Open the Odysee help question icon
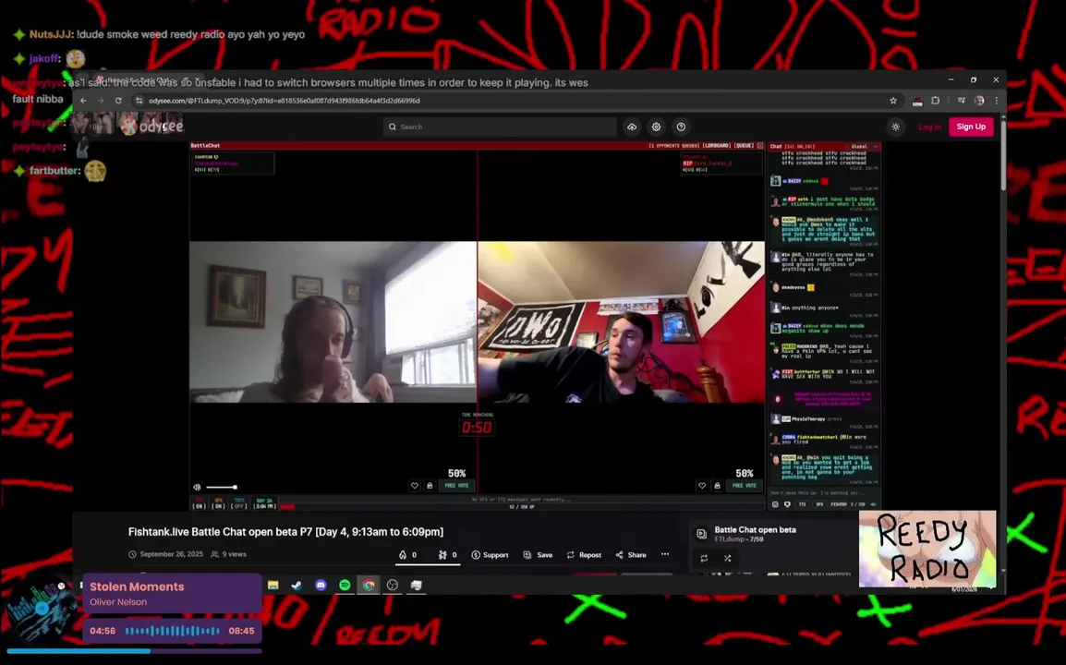This screenshot has height=665, width=1066. point(681,127)
